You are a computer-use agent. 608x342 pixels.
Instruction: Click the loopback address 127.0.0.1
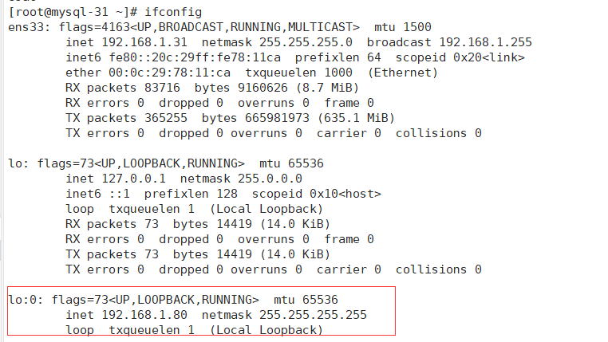(x=132, y=179)
